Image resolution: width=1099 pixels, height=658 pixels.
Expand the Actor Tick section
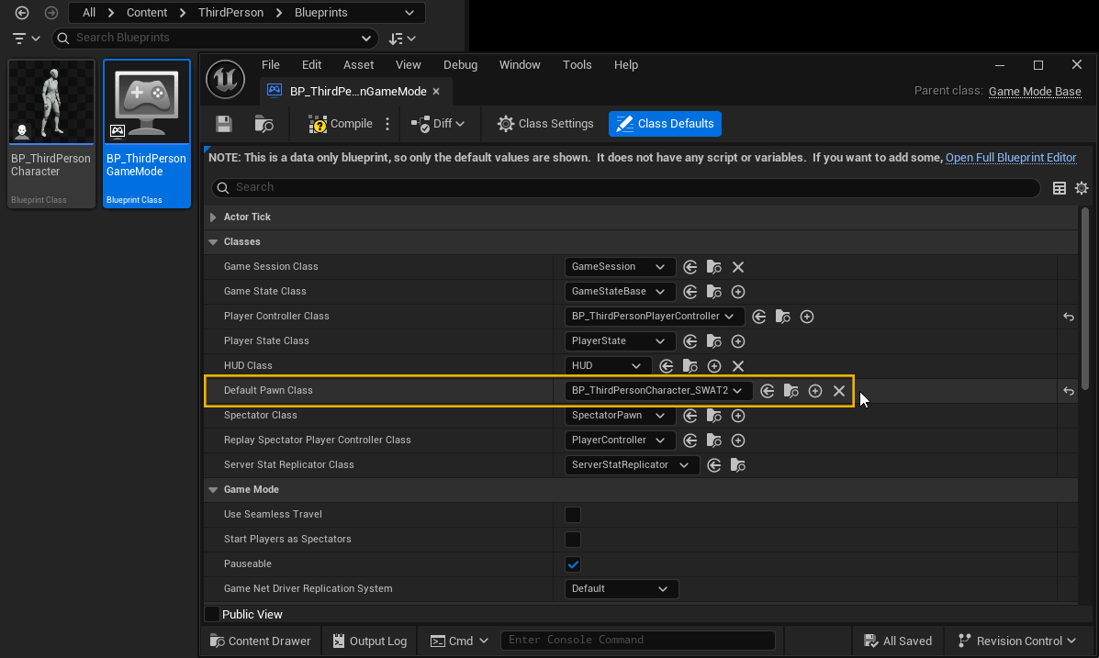pos(214,217)
